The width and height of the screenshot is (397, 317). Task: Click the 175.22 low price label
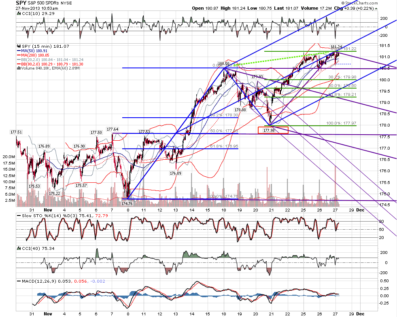pos(55,193)
